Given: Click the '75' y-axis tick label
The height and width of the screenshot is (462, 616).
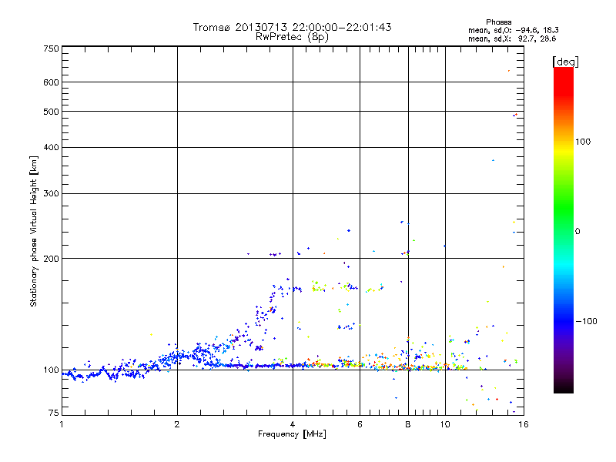Looking at the screenshot, I should [x=54, y=413].
